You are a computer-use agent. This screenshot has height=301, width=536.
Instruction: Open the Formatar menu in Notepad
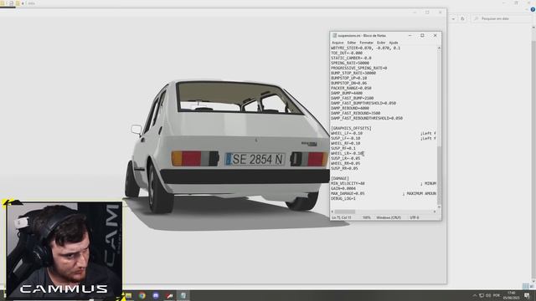point(367,43)
